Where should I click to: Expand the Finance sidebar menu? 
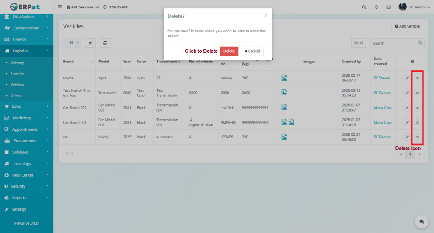pyautogui.click(x=27, y=39)
